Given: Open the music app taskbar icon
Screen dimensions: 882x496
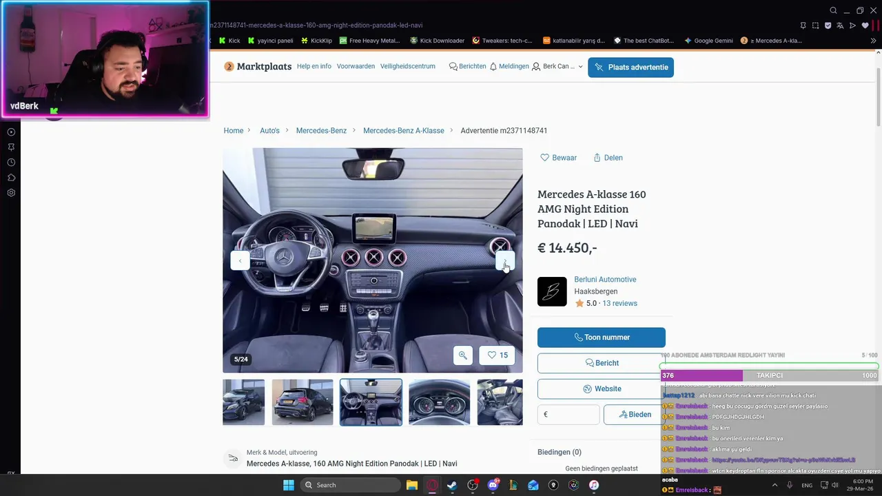Looking at the screenshot, I should (x=594, y=485).
